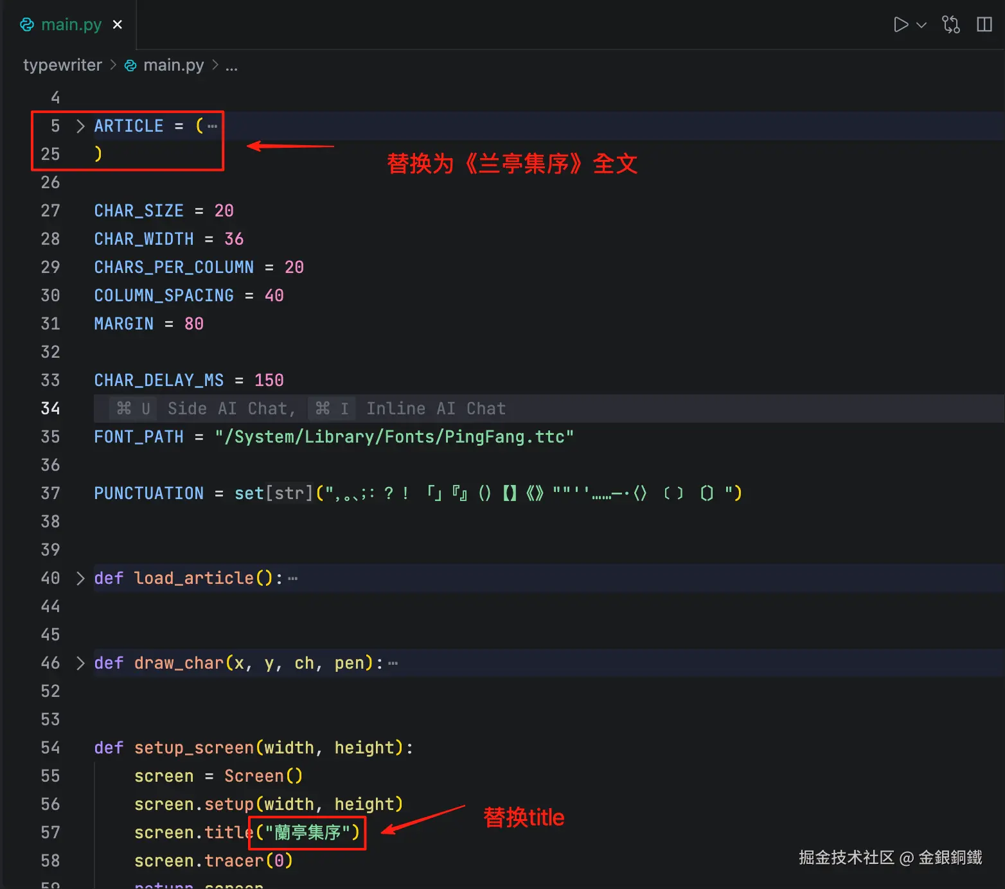
Task: Split the editor with layout icon
Action: pos(984,24)
